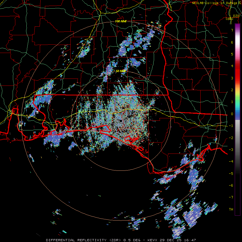Viewport: 242px width, 242px height.
Task: Click the colorbar value label '5'
Action: click(232, 54)
